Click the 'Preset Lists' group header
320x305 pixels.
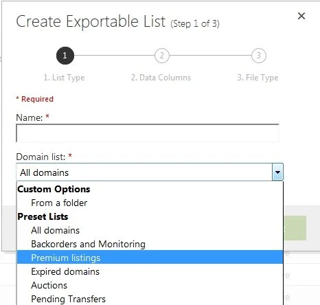tap(43, 216)
